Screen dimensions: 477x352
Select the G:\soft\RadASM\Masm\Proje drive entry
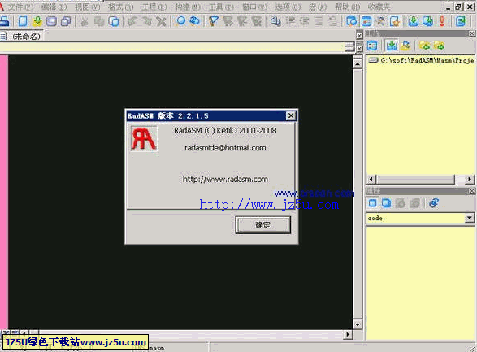[x=421, y=60]
